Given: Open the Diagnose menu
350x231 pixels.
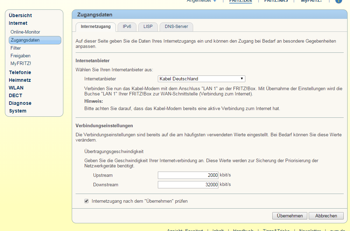Looking at the screenshot, I should (x=20, y=103).
